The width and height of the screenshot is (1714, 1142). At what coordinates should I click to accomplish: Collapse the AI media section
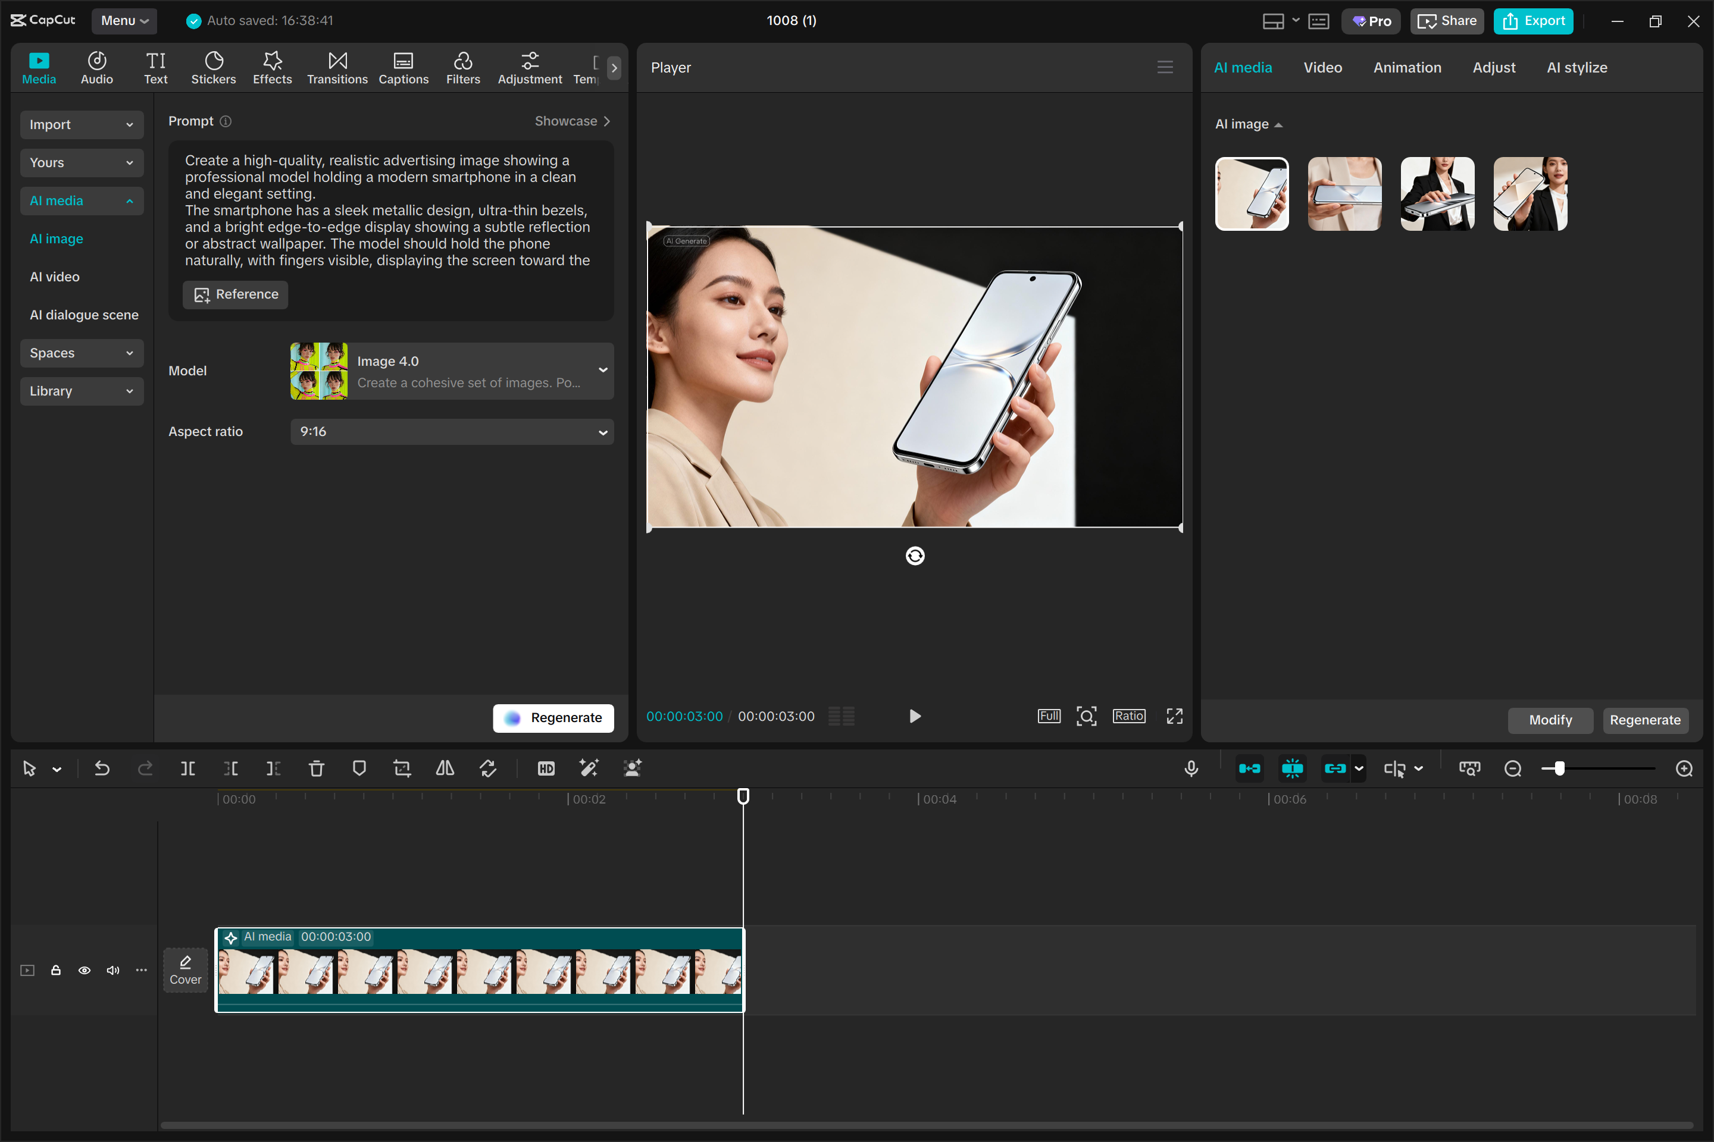point(82,201)
